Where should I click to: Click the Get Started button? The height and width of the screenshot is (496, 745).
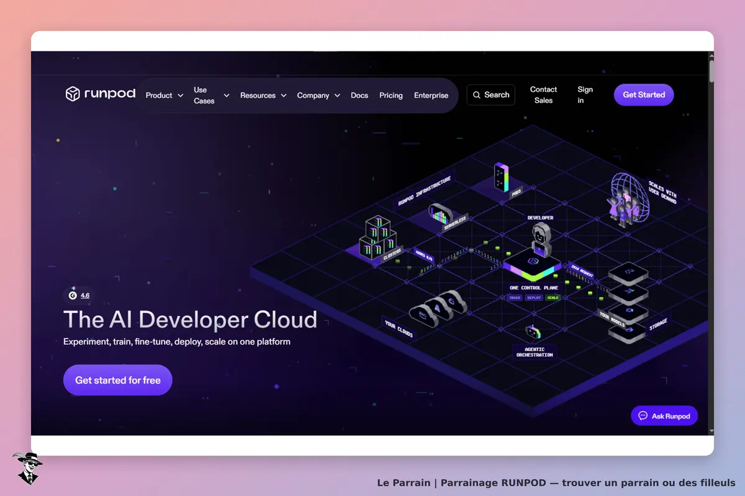coord(644,95)
